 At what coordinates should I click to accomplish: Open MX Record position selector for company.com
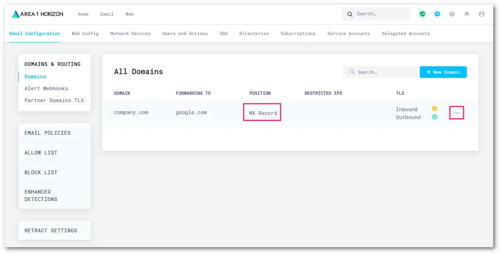262,112
